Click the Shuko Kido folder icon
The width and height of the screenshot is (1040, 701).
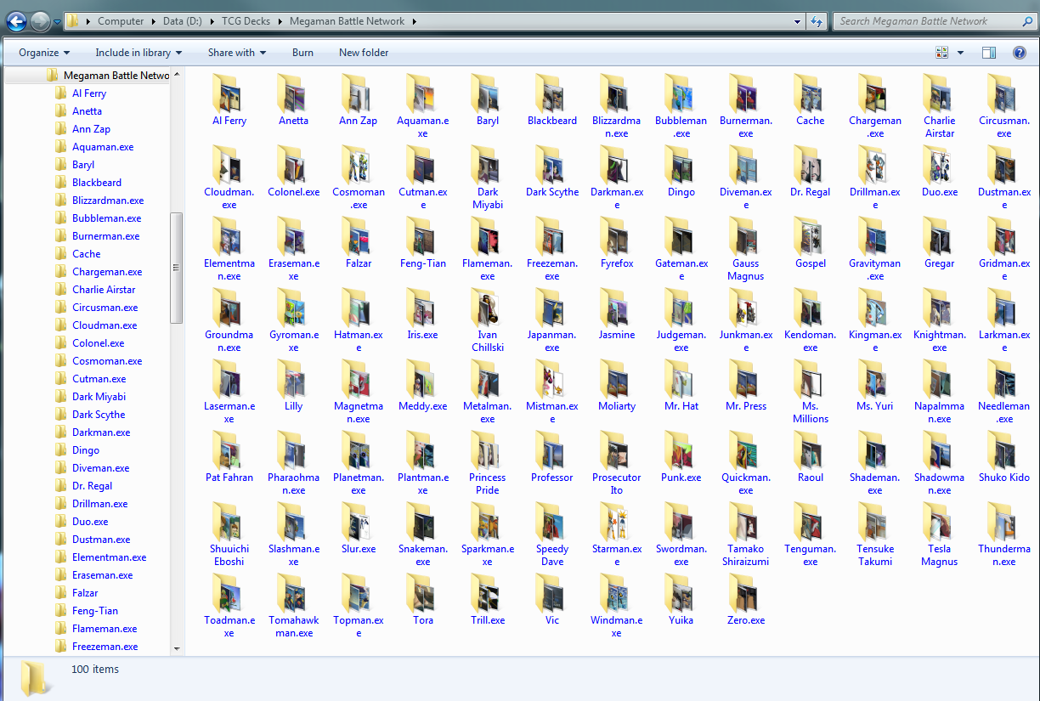pos(1003,449)
